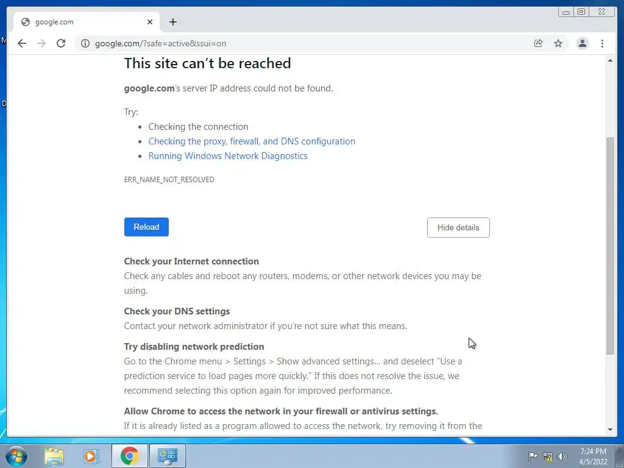Open the Control Panel taskbar icon

click(x=167, y=456)
